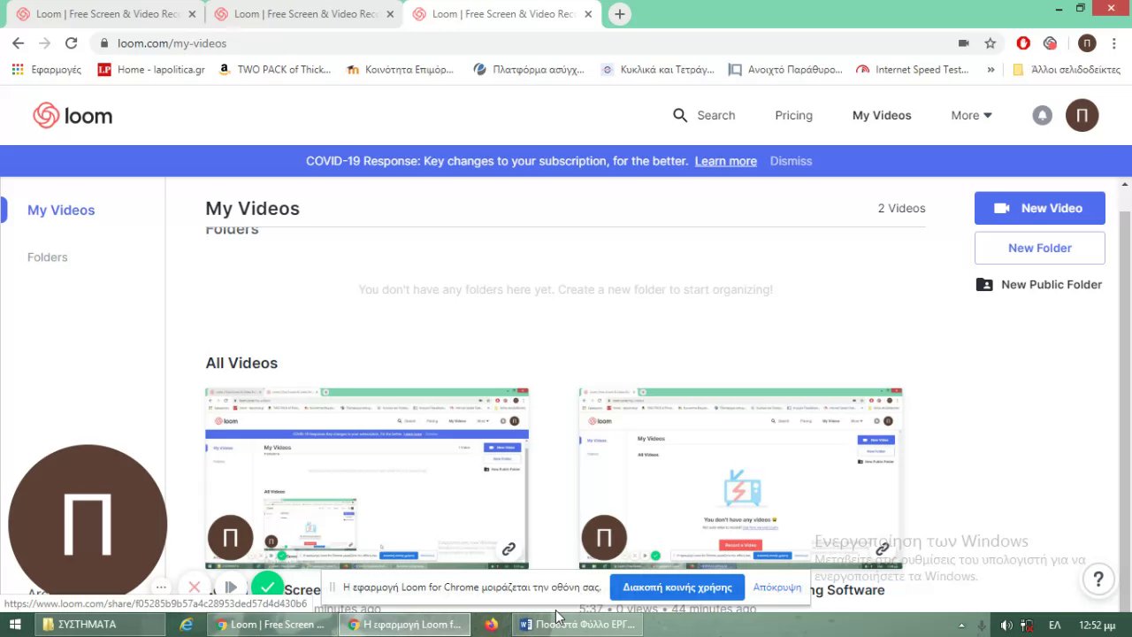This screenshot has height=637, width=1132.
Task: Bookmark this page with the star icon
Action: 990,42
